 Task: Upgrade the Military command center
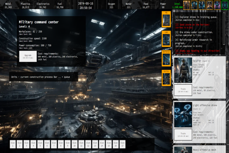[x=27, y=56]
